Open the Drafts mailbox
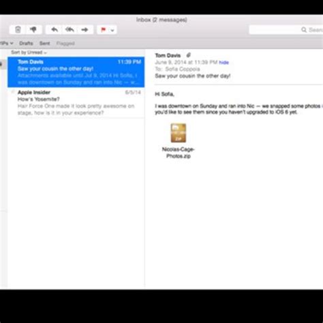 [26, 43]
